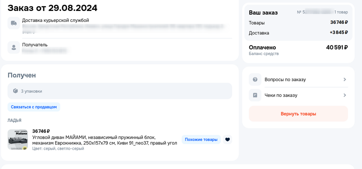
Task: Expand the 3 упаковки packages bar
Action: pyautogui.click(x=120, y=91)
